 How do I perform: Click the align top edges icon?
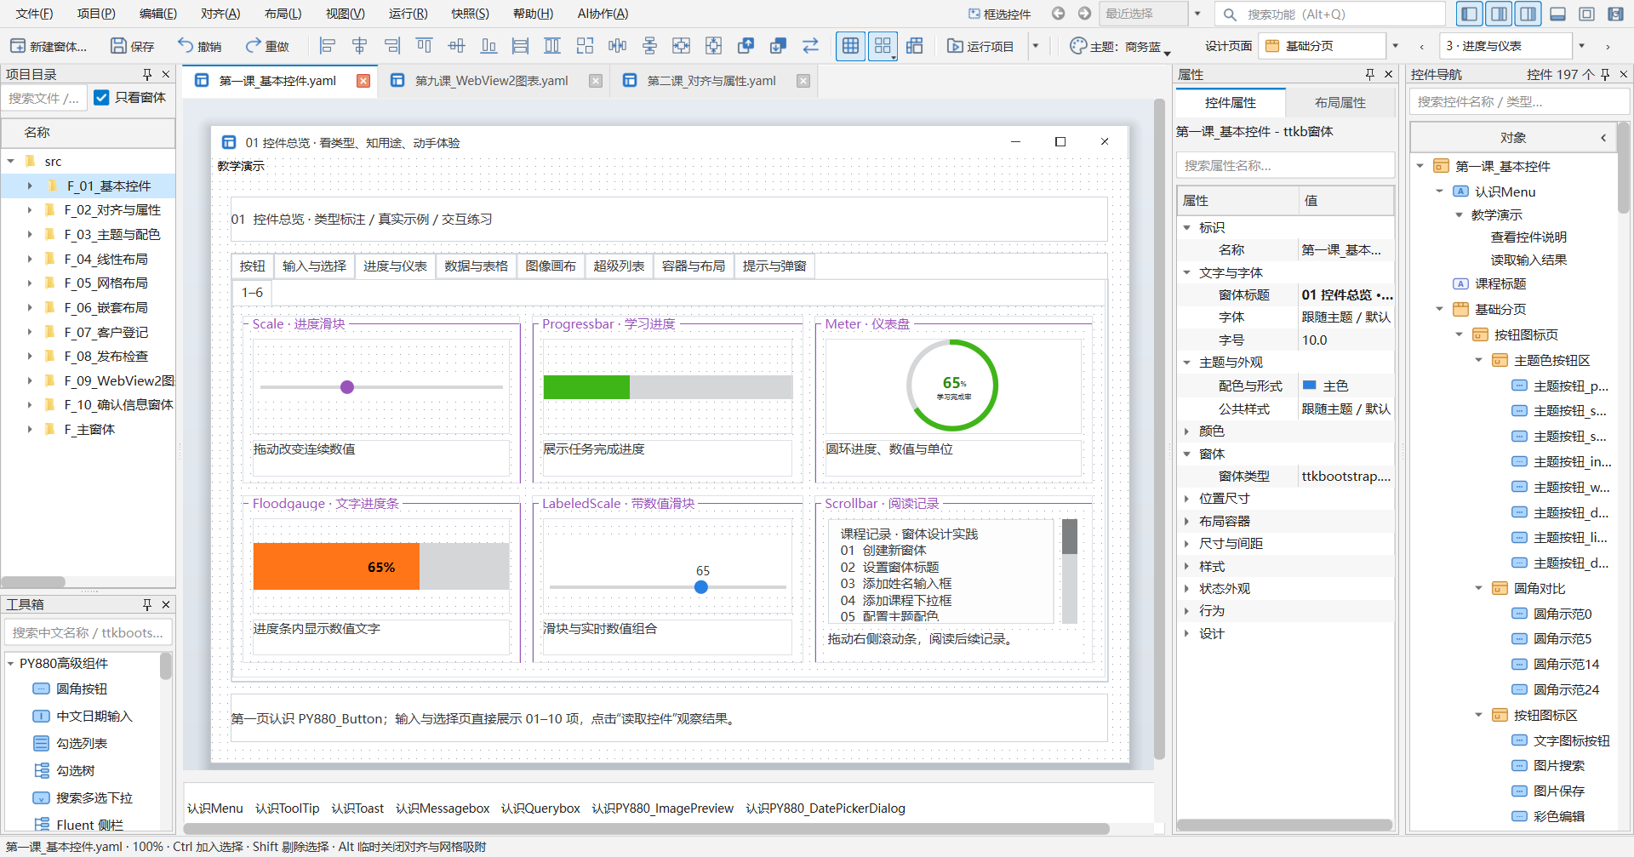[425, 46]
